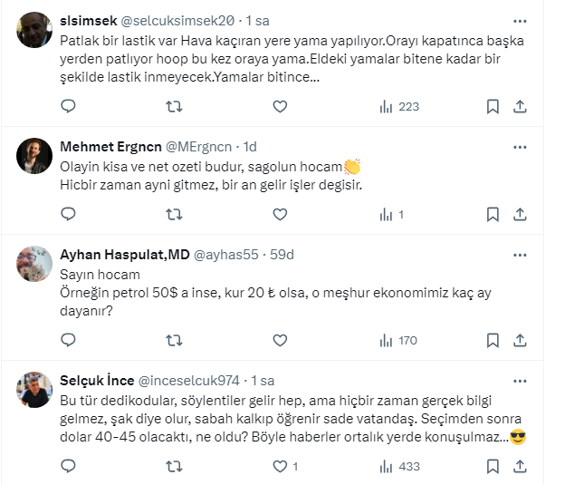The image size is (565, 485).
Task: Bookmark slsimsek's tweet
Action: [x=493, y=107]
